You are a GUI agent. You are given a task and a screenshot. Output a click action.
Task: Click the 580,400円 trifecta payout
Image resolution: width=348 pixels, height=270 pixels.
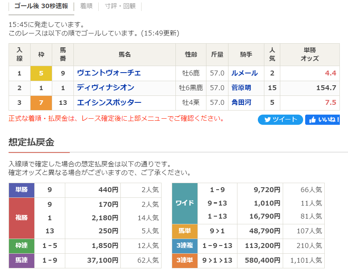click(263, 260)
